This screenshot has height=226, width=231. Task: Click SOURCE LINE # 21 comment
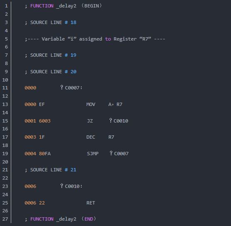(x=51, y=170)
